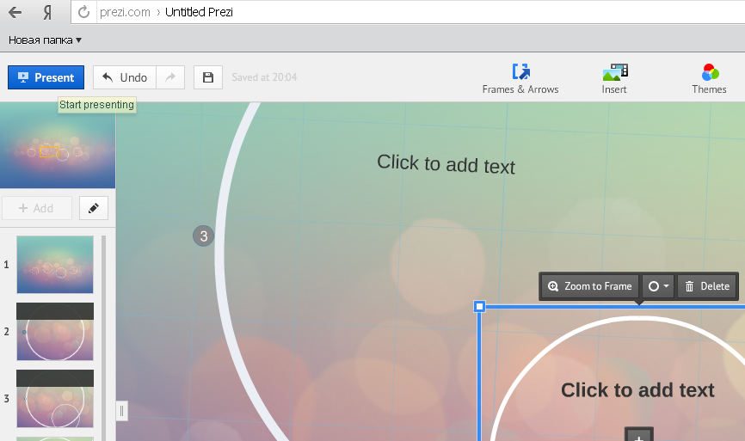Open the Новая папка bookmarks folder
The image size is (745, 441).
tap(45, 40)
